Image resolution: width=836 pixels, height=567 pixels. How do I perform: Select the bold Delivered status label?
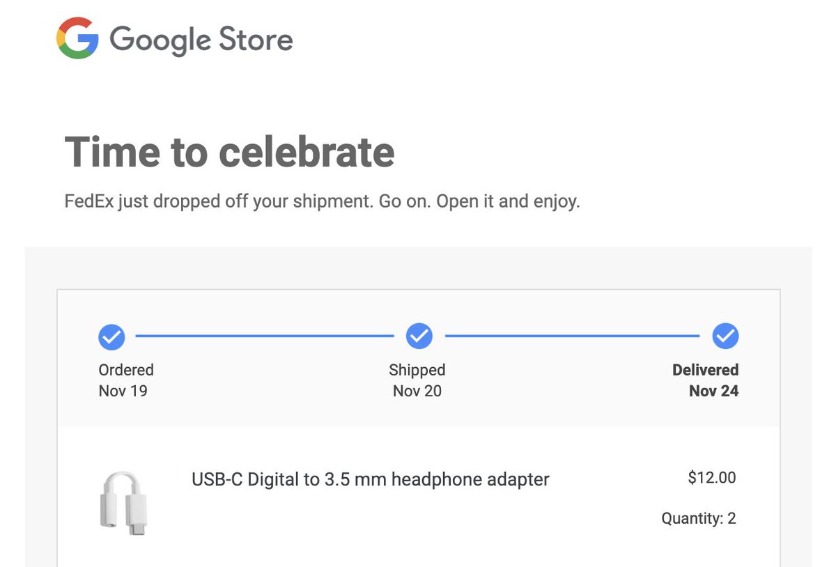[705, 370]
